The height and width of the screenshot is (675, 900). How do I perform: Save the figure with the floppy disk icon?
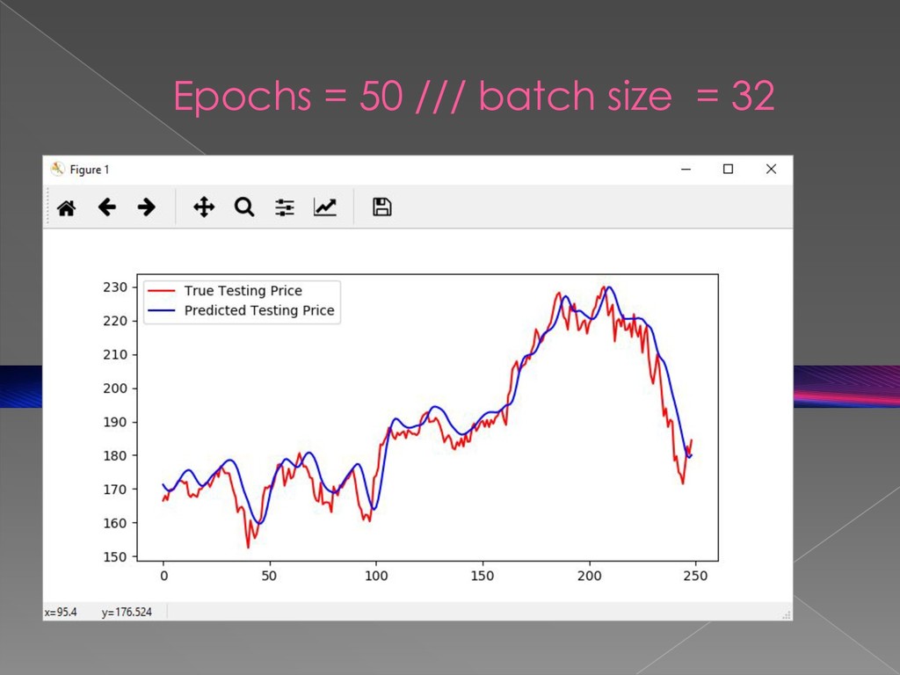click(x=381, y=207)
